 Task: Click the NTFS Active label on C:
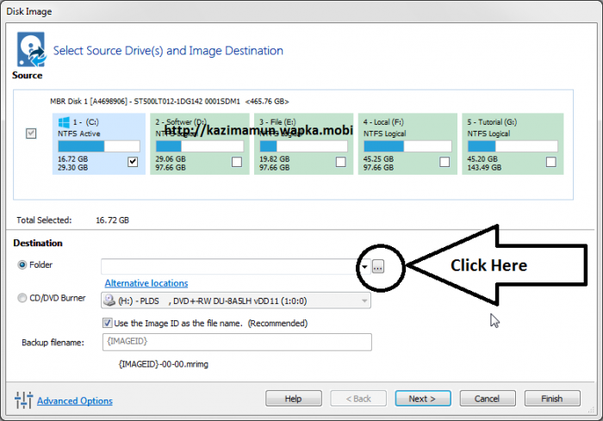pyautogui.click(x=79, y=133)
